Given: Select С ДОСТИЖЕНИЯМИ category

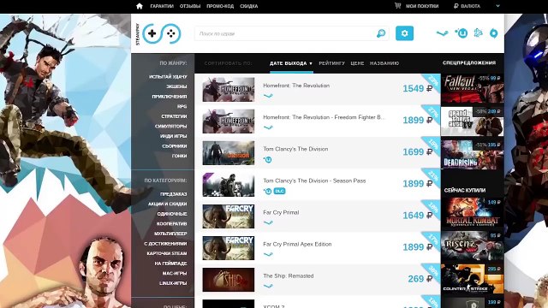Looking at the screenshot, I should coord(165,243).
